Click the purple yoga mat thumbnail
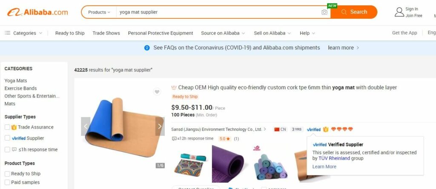 tap(228, 164)
